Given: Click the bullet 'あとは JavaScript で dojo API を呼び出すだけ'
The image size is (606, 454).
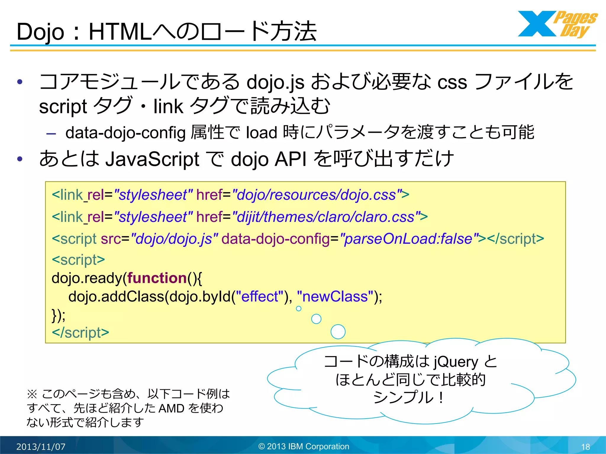Looking at the screenshot, I should (x=246, y=159).
